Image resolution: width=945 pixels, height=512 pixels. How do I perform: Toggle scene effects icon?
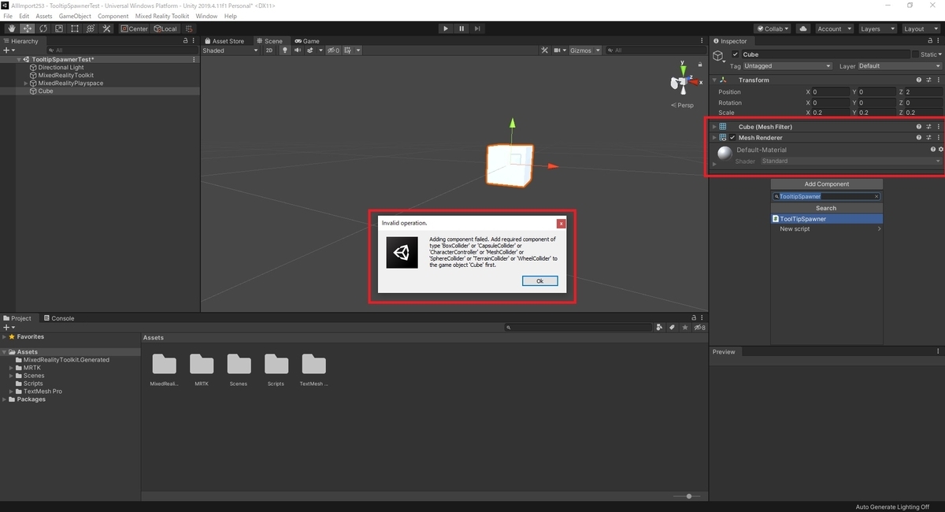312,50
